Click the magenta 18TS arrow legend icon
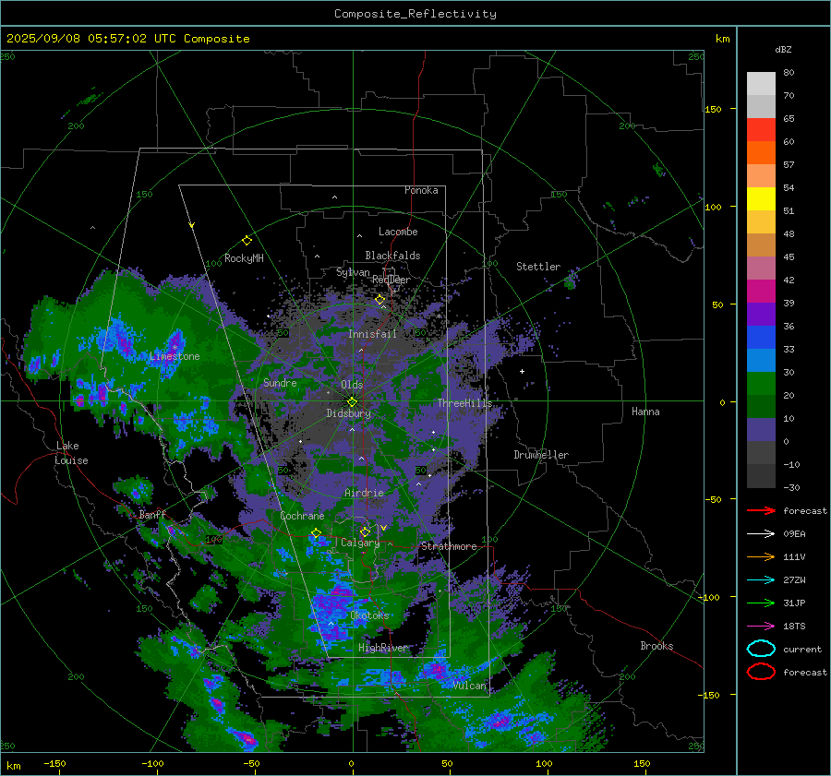The width and height of the screenshot is (831, 776). coord(761,627)
